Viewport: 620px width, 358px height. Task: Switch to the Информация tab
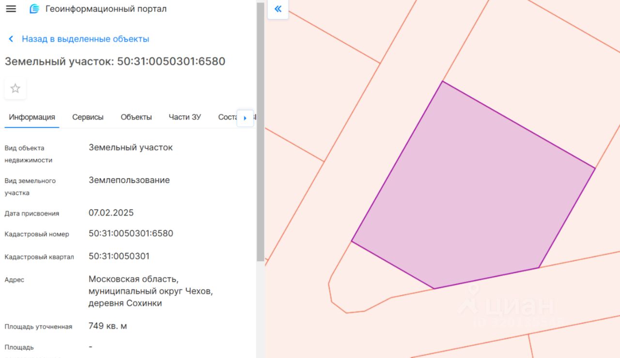[x=32, y=117]
